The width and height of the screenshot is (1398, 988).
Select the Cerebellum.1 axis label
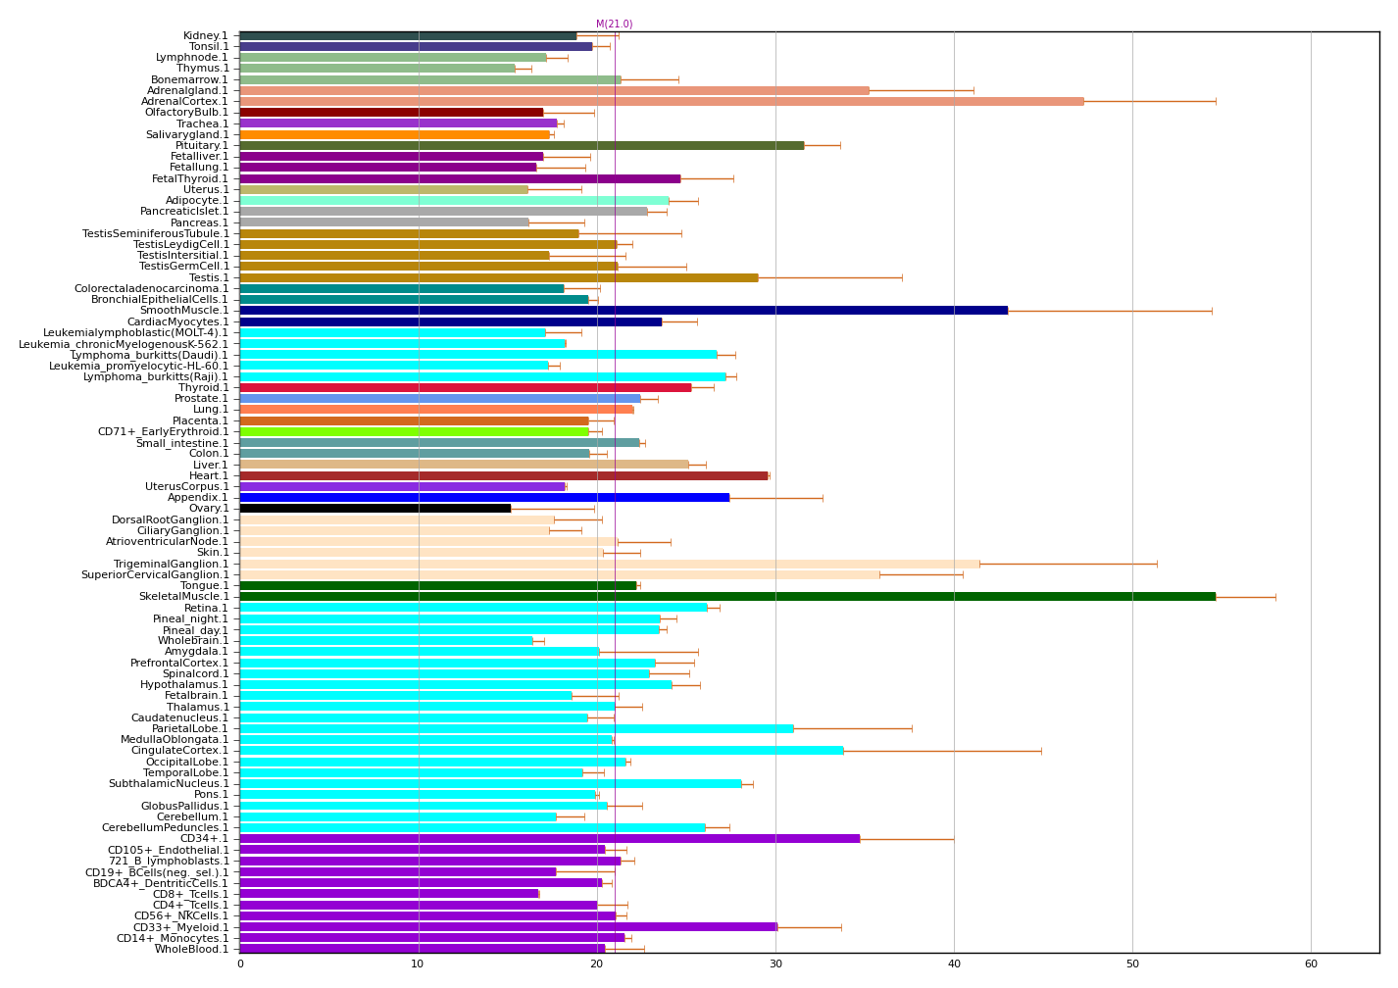pos(192,816)
